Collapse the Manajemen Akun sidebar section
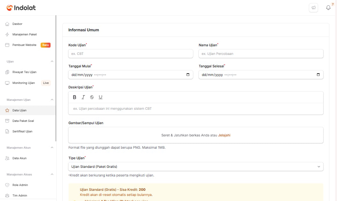The height and width of the screenshot is (201, 337). (52, 148)
